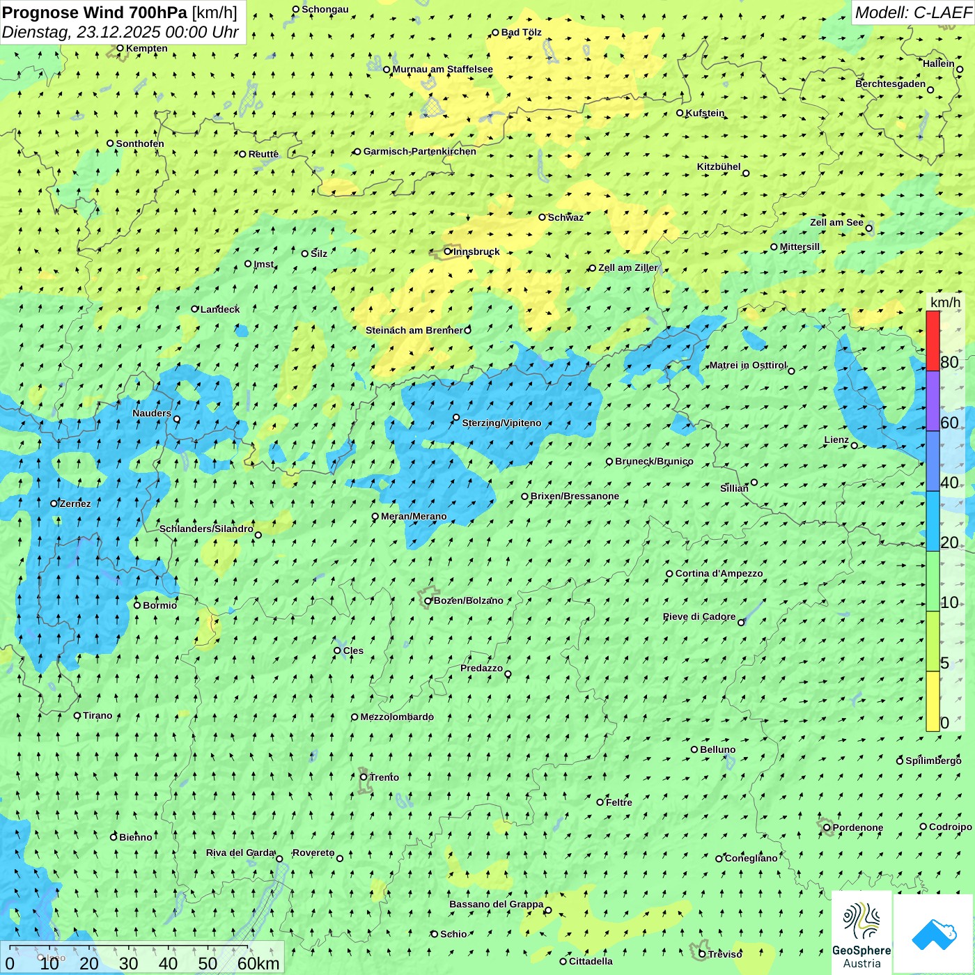The width and height of the screenshot is (975, 975).
Task: Click the Matrei in Osttirol label
Action: (747, 365)
